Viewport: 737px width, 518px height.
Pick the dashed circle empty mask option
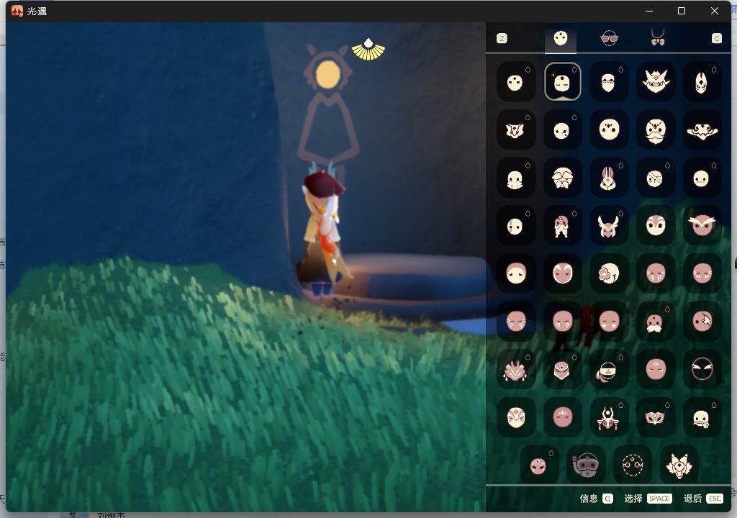[x=632, y=465]
